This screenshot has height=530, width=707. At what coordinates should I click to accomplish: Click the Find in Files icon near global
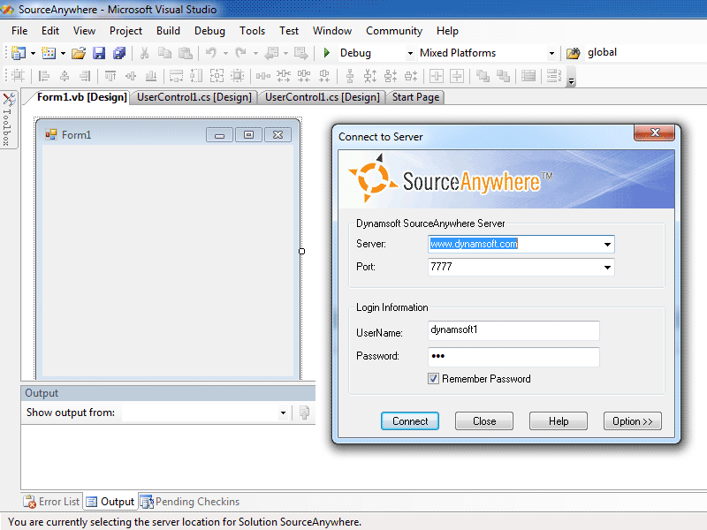pyautogui.click(x=573, y=52)
